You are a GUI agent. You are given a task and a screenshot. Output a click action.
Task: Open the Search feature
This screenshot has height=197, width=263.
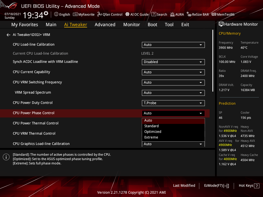tap(159, 14)
